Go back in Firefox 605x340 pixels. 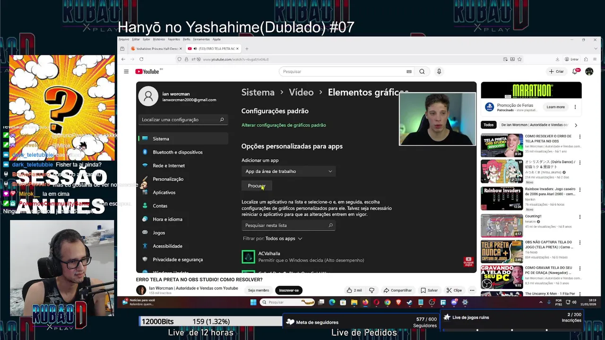[x=123, y=59]
